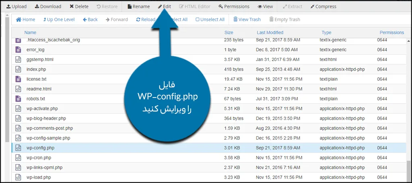
Task: View the selected file
Action: point(265,6)
